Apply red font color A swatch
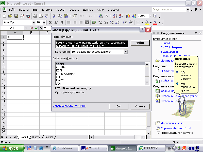The image size is (203, 152). point(155,23)
